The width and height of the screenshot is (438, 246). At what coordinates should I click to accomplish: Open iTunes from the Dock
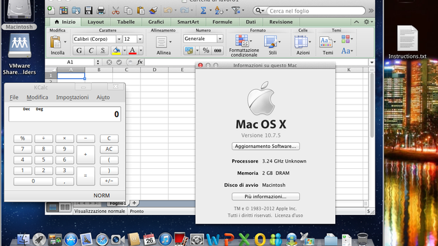click(165, 239)
